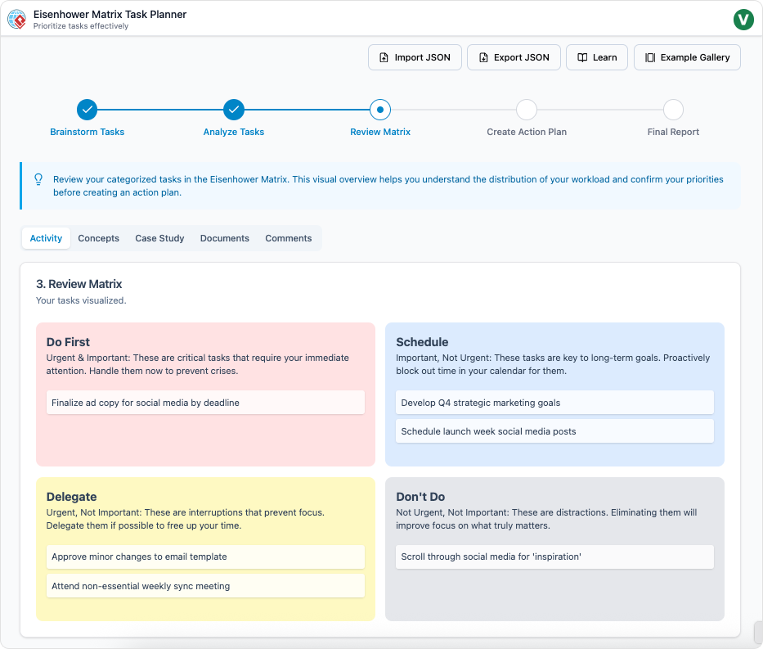Select 'Scroll through social media' task card
Screen dimensions: 763x649
point(554,557)
